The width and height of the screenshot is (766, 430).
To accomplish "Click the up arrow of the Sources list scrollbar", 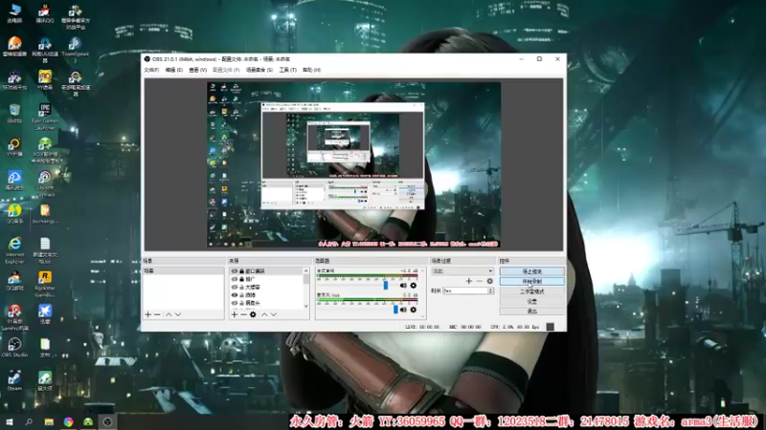I will (306, 270).
